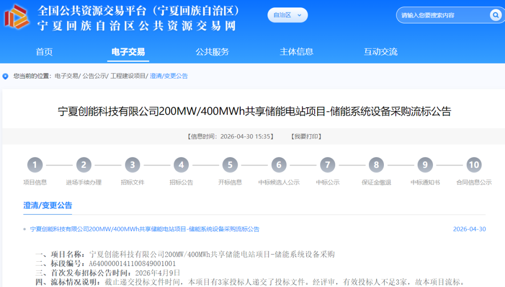Select step 3 招标文件 circle
Viewport: 505px width, 287px height.
click(x=132, y=165)
